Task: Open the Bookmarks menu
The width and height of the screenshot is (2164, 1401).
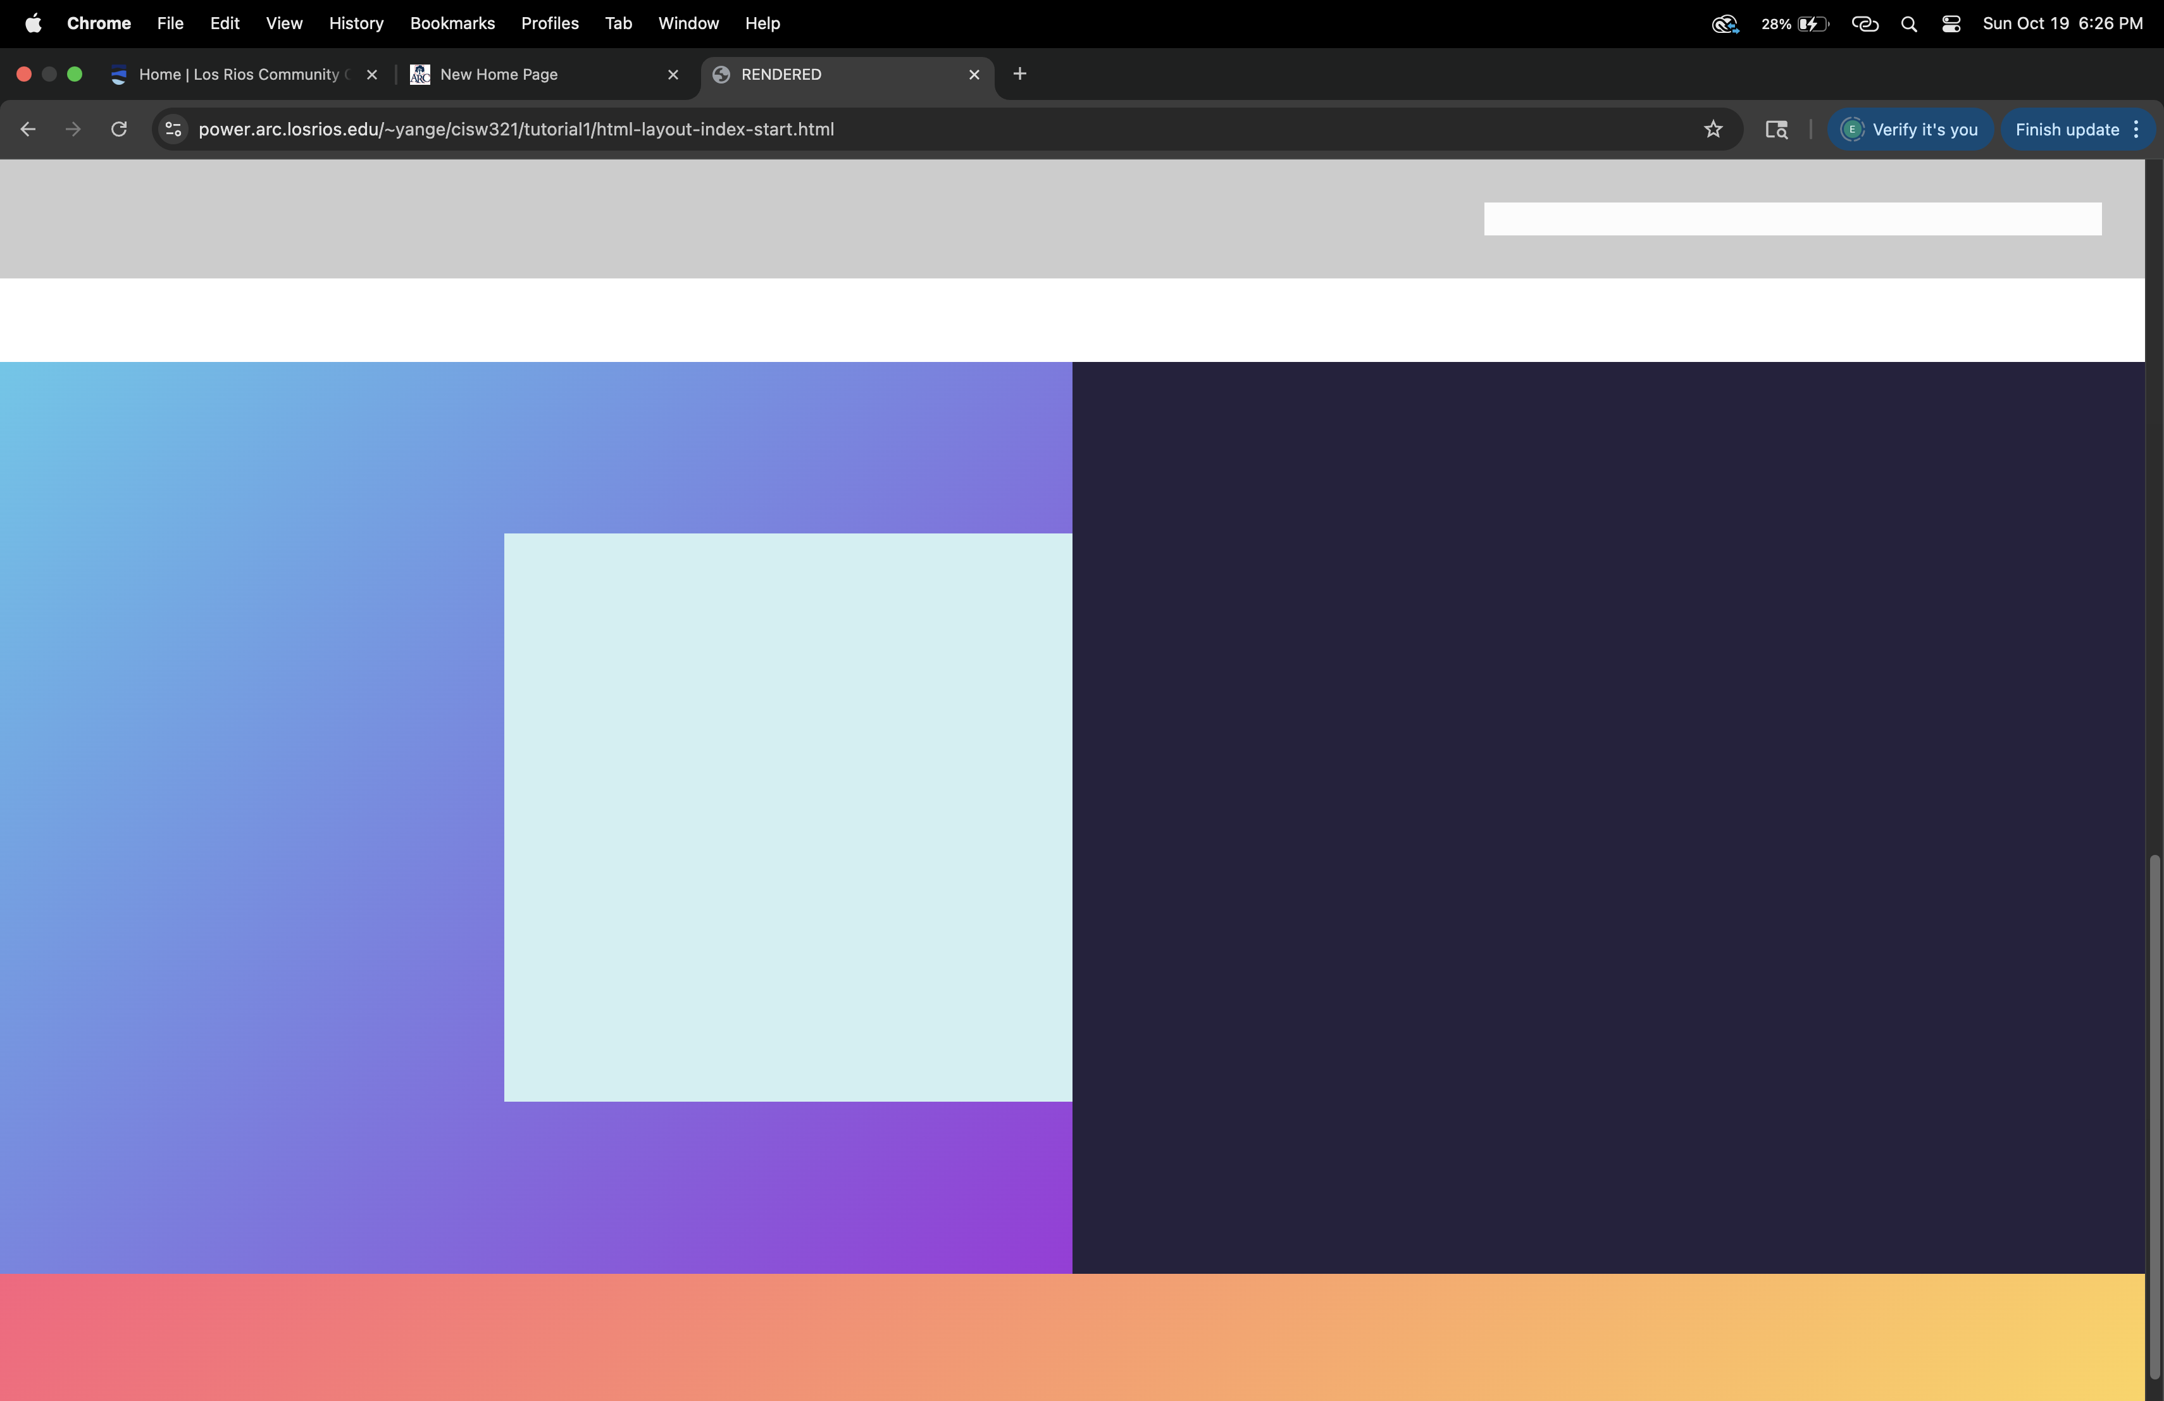Action: tap(452, 23)
